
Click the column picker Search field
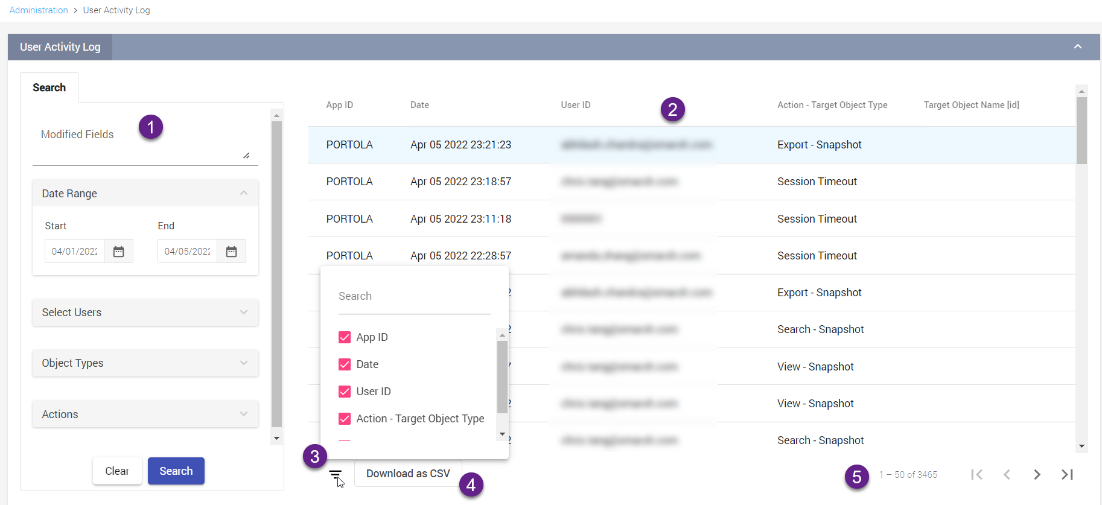(415, 296)
